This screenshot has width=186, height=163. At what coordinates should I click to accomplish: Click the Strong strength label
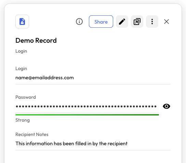pyautogui.click(x=23, y=120)
